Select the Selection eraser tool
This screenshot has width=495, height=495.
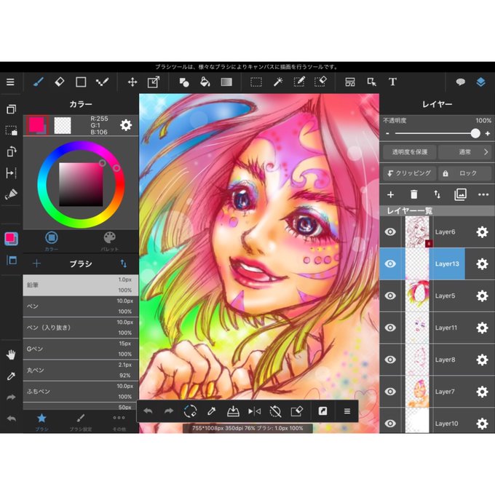(320, 82)
